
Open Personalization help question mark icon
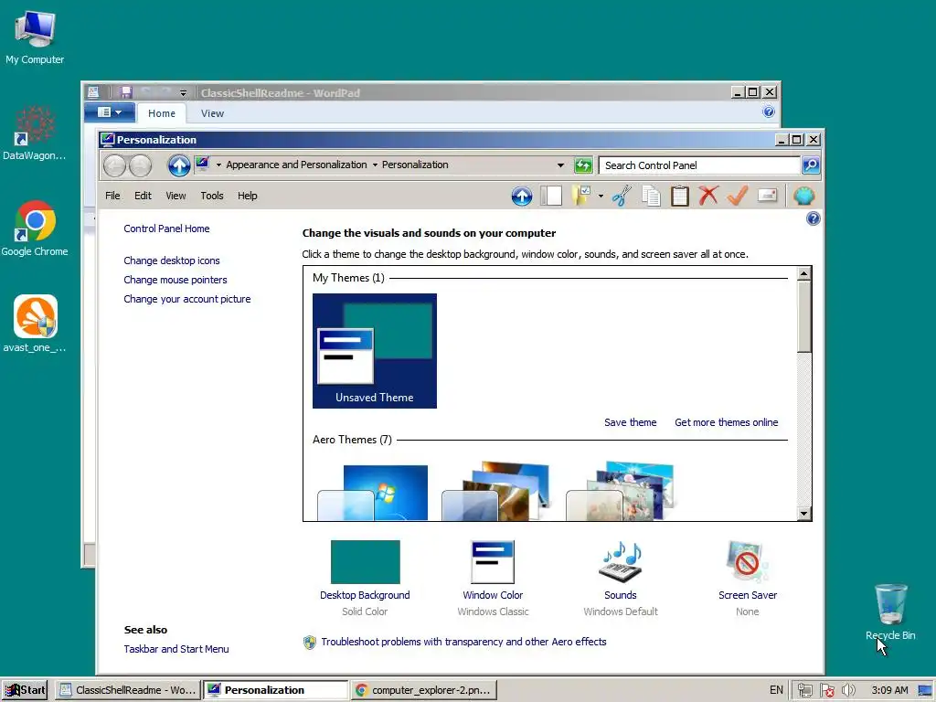(x=813, y=218)
